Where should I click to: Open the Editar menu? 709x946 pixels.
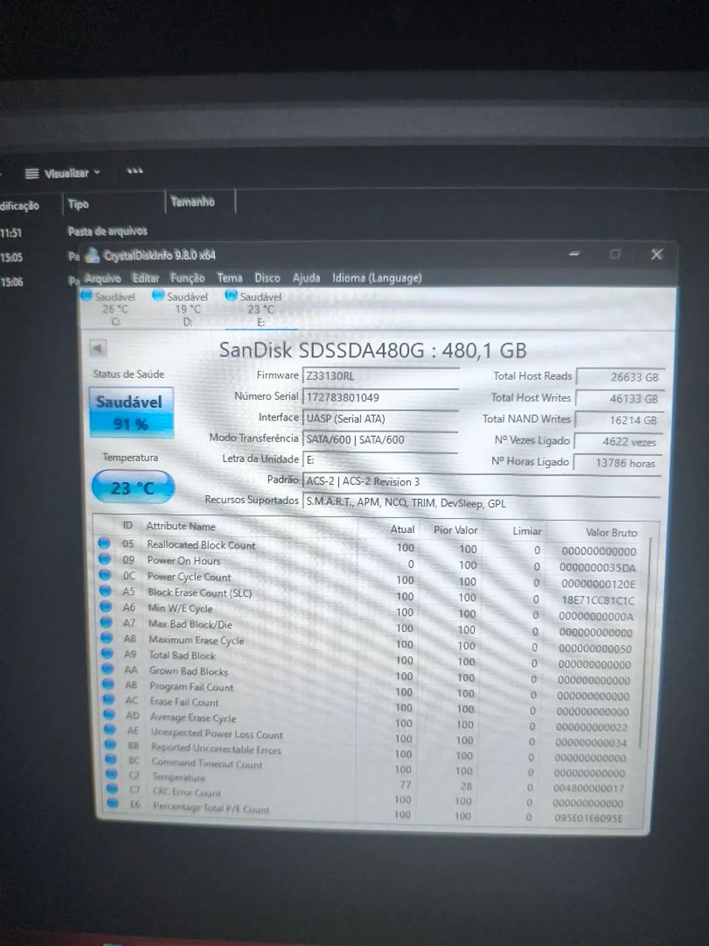145,278
